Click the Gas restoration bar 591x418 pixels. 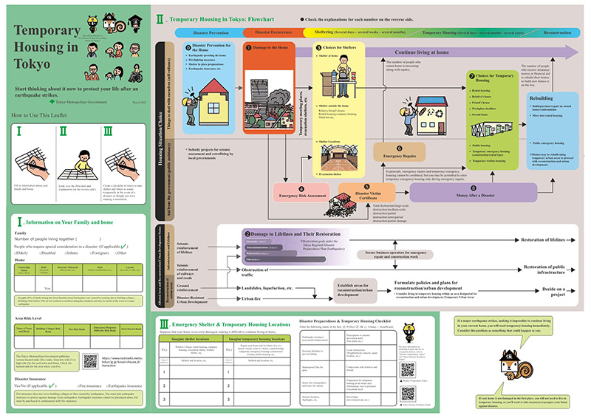point(286,260)
